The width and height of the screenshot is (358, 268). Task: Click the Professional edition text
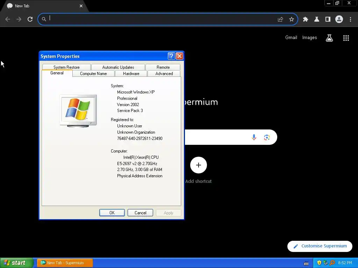click(127, 98)
